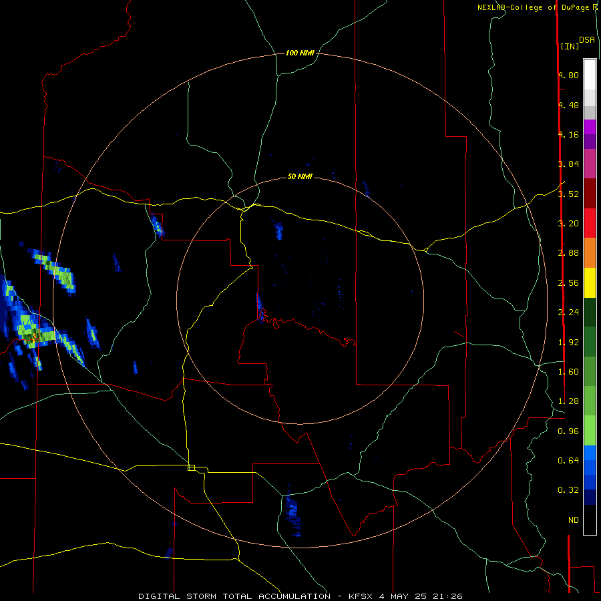Click the "50 NMI" range ring label
The image size is (601, 601).
[300, 176]
